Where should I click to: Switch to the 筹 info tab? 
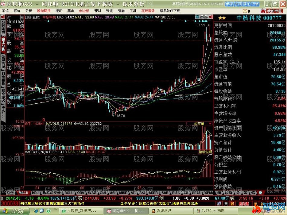click(245, 193)
